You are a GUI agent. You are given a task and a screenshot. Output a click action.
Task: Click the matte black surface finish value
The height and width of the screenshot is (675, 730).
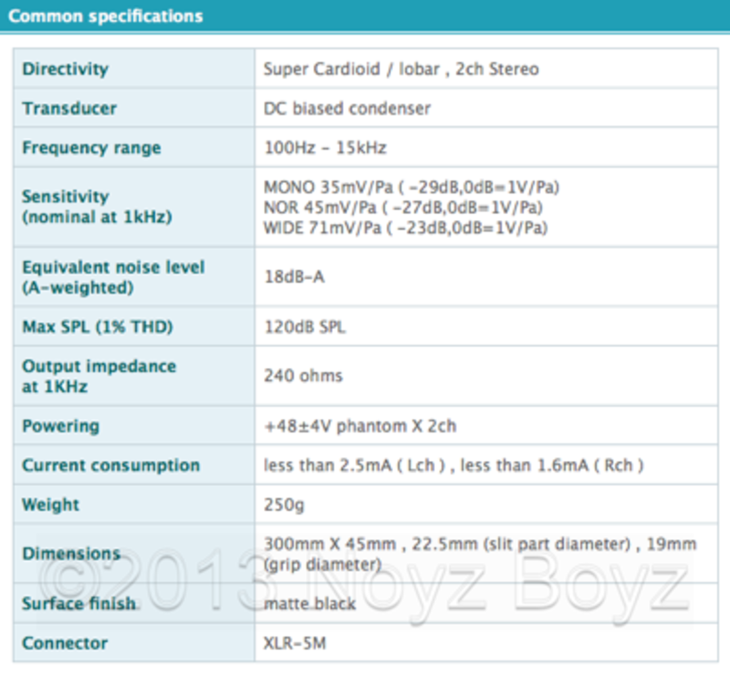(309, 603)
